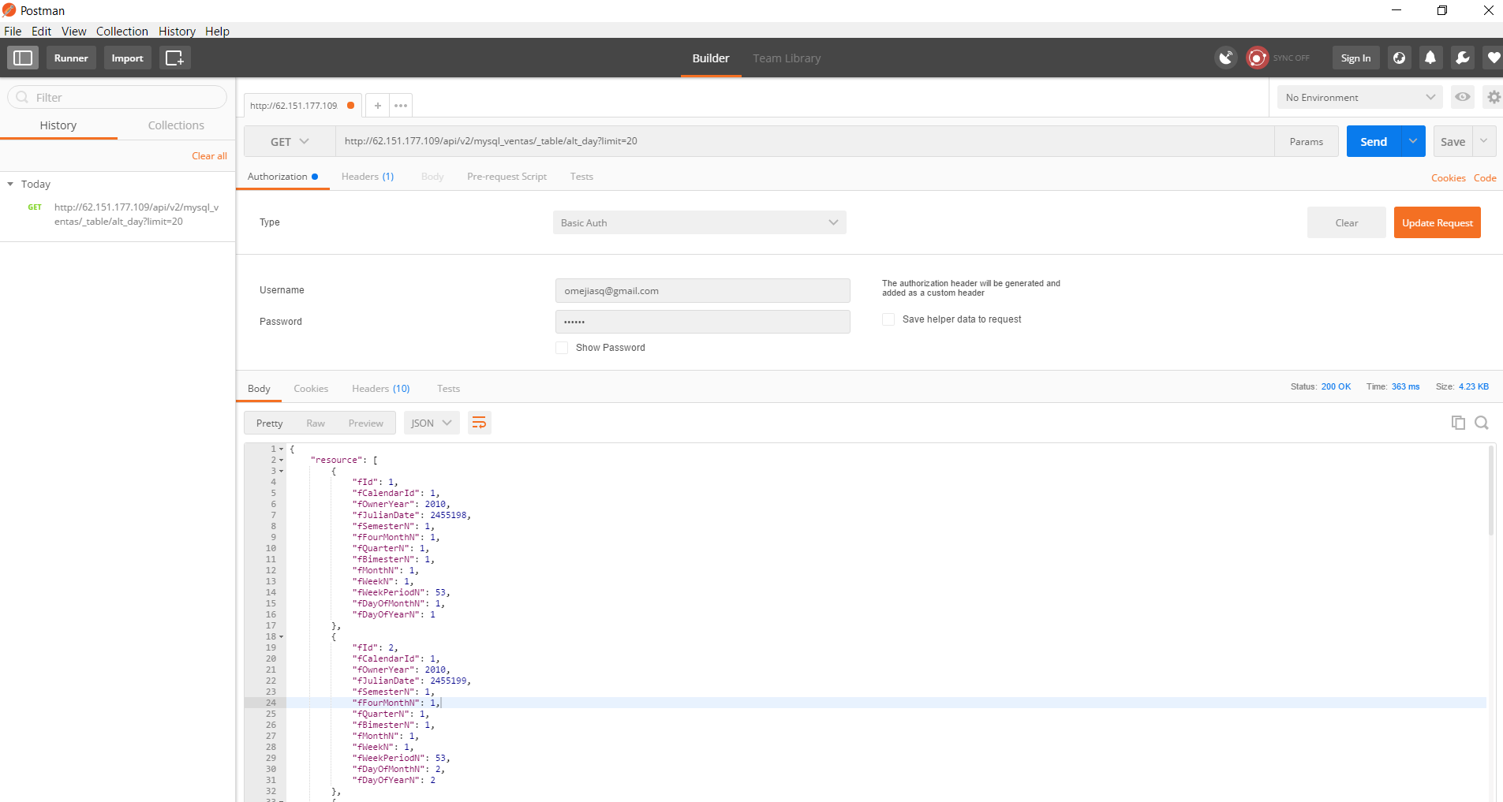Click the Username input field
1503x802 pixels.
click(x=703, y=290)
